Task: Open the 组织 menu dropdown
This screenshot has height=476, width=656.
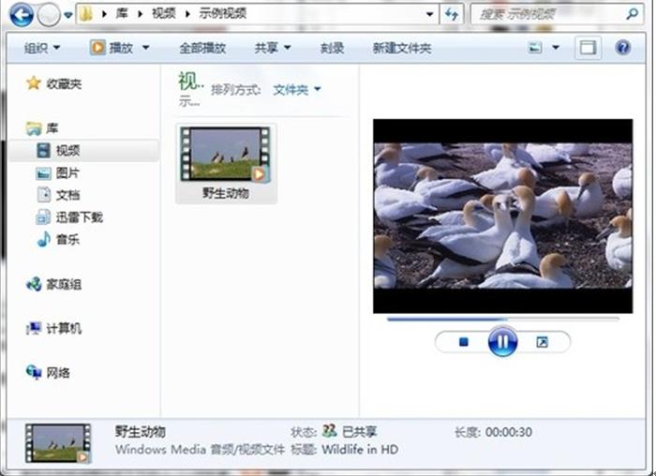Action: coord(42,48)
